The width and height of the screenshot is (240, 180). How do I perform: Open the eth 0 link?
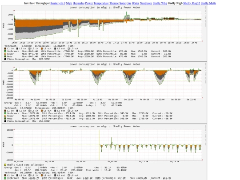point(62,3)
